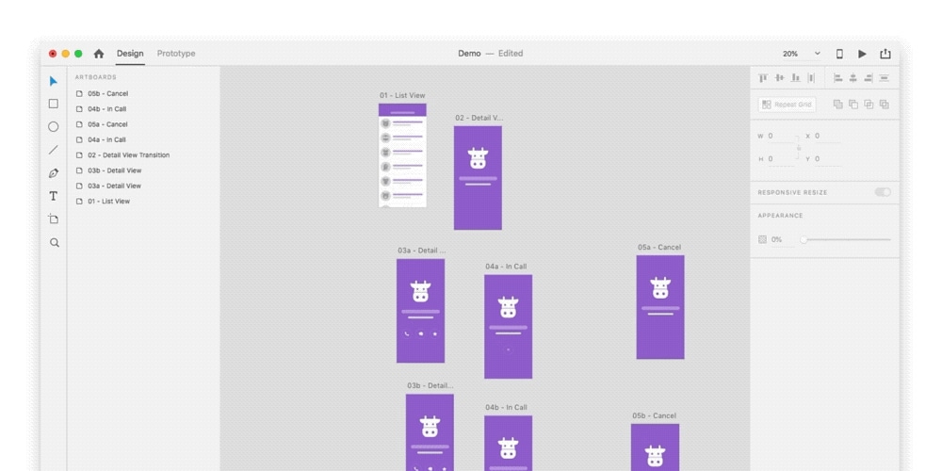
Task: Go to the Home screen icon
Action: point(99,54)
